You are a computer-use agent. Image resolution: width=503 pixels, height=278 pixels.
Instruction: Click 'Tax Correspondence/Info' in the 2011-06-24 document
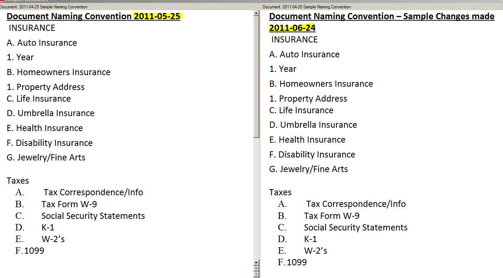pos(356,204)
